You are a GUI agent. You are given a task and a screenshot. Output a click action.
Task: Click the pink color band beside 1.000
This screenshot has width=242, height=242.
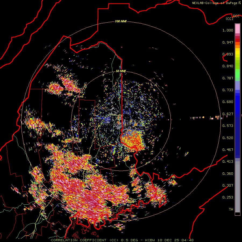(x=237, y=29)
